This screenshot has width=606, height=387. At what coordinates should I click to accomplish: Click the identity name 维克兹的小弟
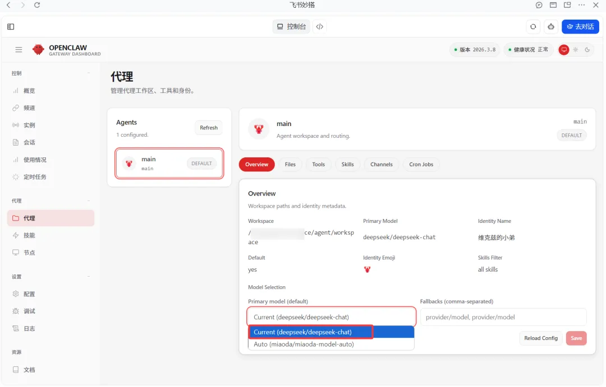pyautogui.click(x=496, y=237)
